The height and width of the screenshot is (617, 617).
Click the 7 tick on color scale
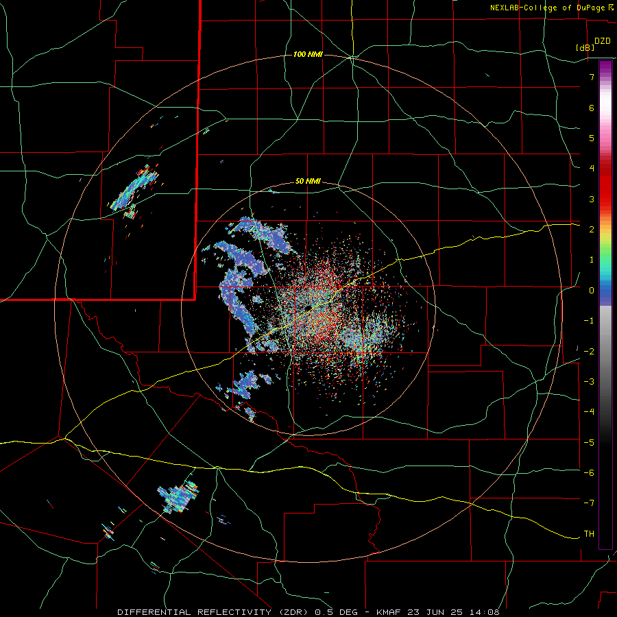pos(592,77)
